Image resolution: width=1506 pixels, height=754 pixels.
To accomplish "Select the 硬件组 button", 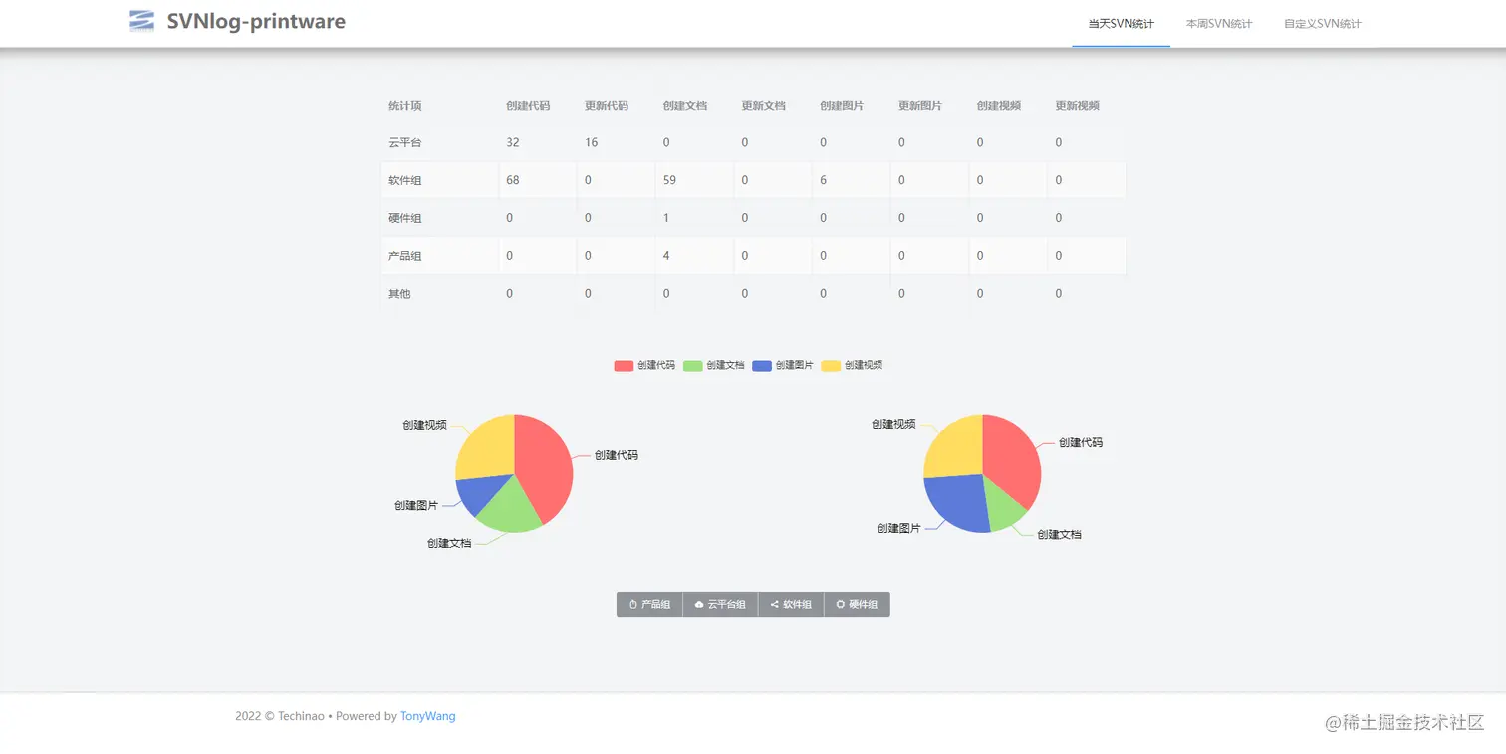I will (857, 605).
